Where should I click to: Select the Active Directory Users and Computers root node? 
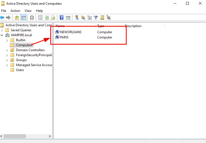pyautogui.click(x=29, y=25)
